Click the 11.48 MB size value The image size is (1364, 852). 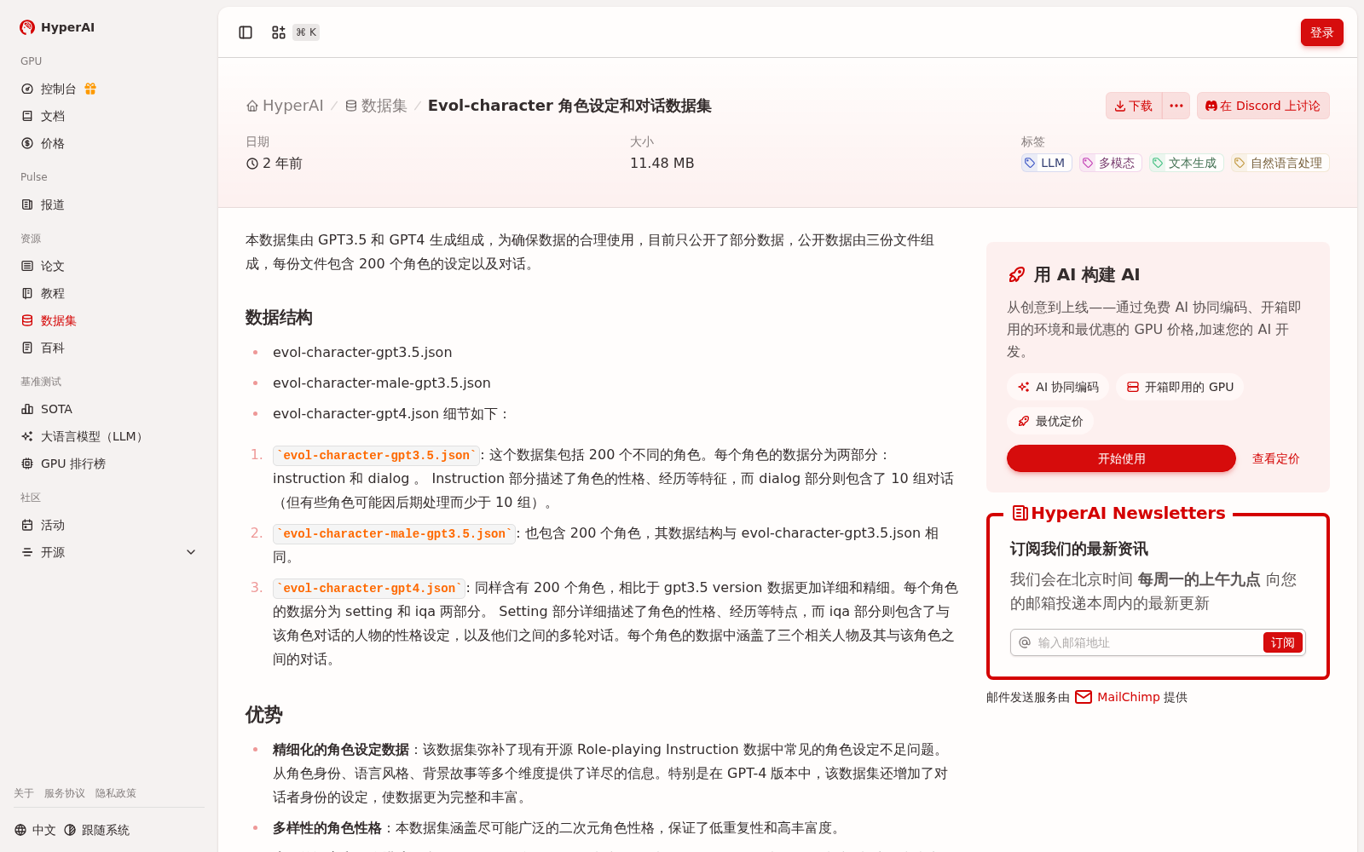662,163
